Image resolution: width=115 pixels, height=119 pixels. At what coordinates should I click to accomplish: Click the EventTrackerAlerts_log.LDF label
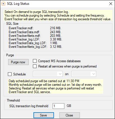tap(28, 47)
